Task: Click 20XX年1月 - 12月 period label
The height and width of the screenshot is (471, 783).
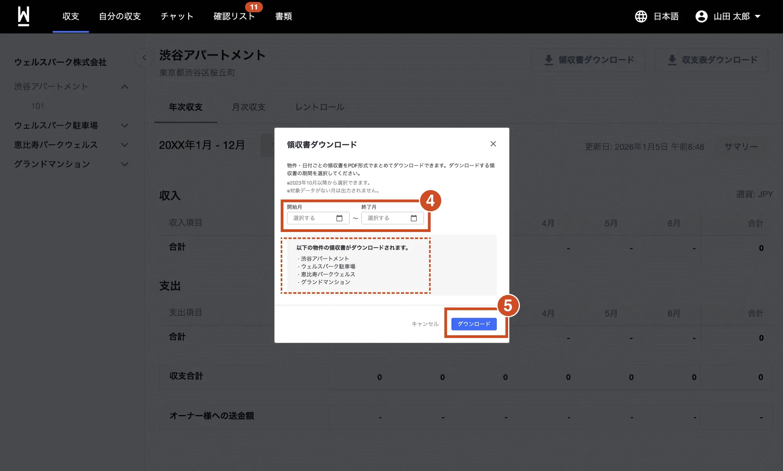Action: coord(202,145)
